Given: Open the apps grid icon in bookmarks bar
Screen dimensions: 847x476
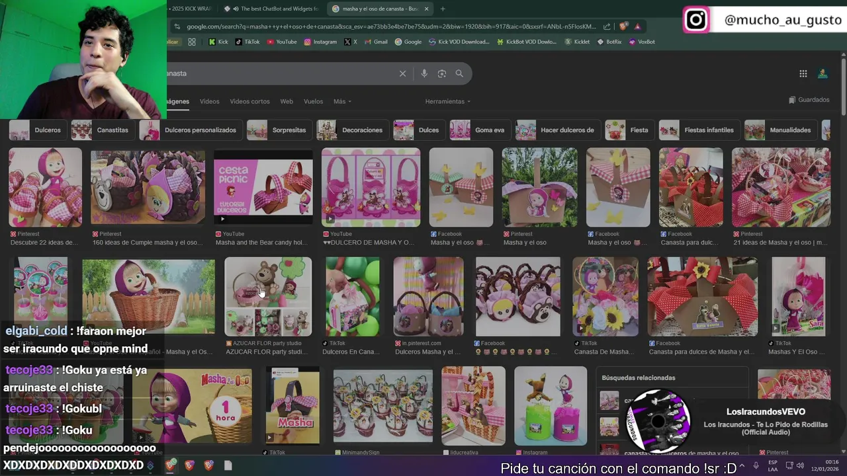Looking at the screenshot, I should [192, 42].
